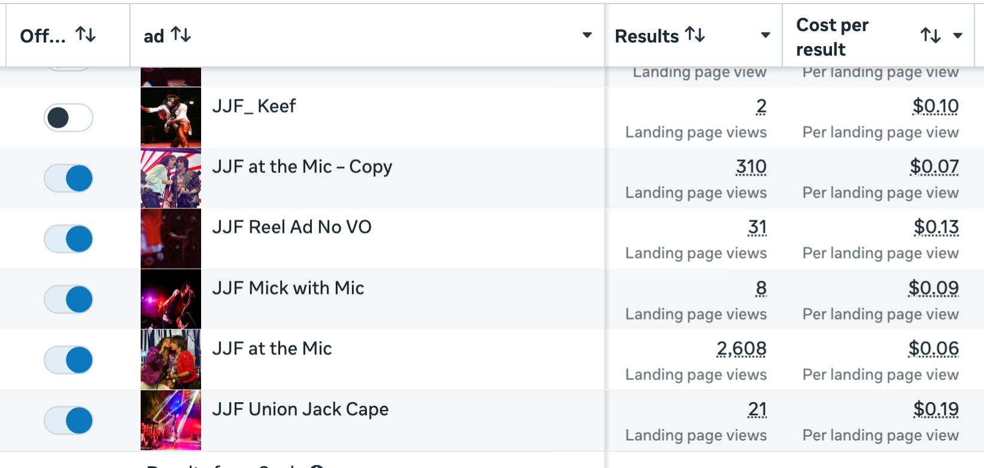Click the JJF Mick with Mic thumbnail
This screenshot has width=984, height=468.
171,299
